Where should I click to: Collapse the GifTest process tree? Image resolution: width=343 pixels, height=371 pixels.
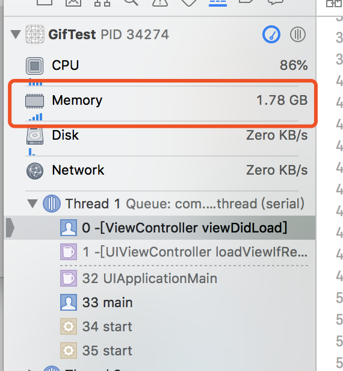pos(16,34)
